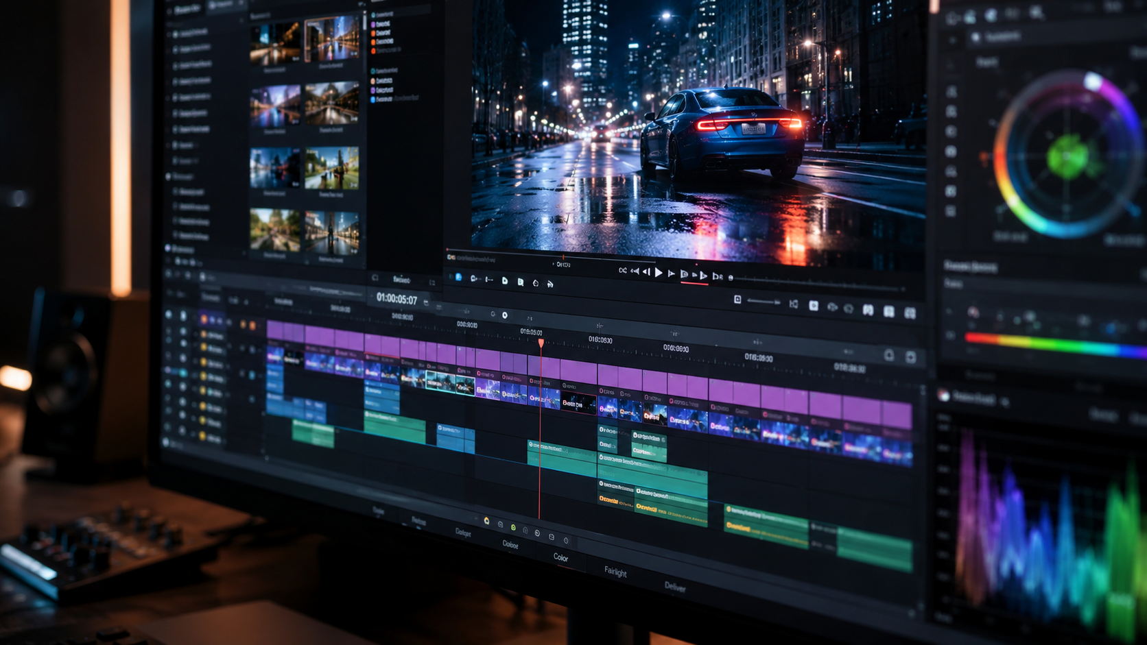Screen dimensions: 1147x645
Task: Select the bottom-left green park thumbnail
Action: [x=275, y=230]
